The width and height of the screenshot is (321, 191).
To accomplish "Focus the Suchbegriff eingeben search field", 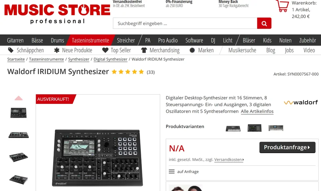I will coord(185,23).
